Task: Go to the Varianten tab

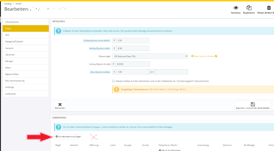Action: [26, 55]
